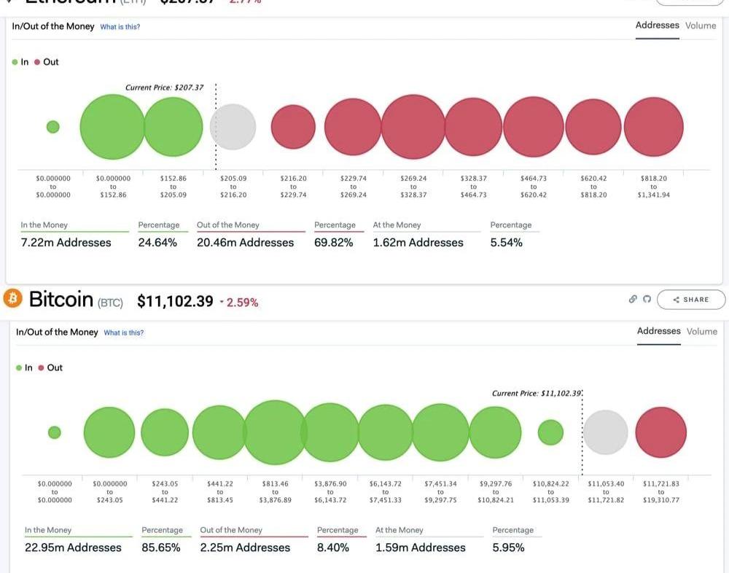Open the GitHub icon next to Share

click(x=647, y=299)
